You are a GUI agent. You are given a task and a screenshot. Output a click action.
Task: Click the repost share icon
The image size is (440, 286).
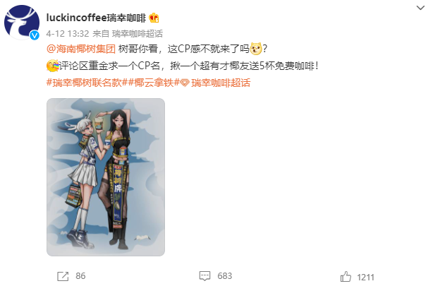coord(63,276)
